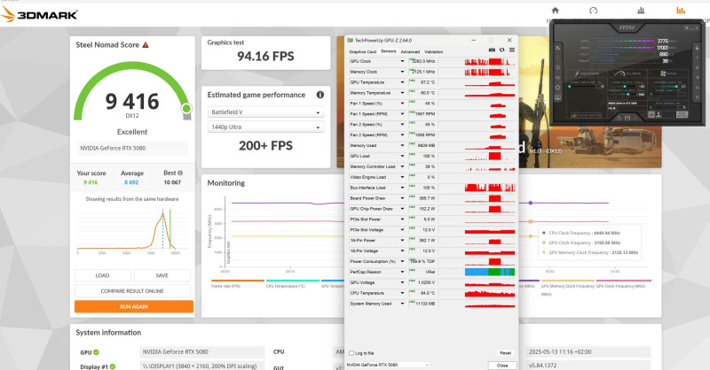Open Afterburner Curve Editor button

pos(587,116)
